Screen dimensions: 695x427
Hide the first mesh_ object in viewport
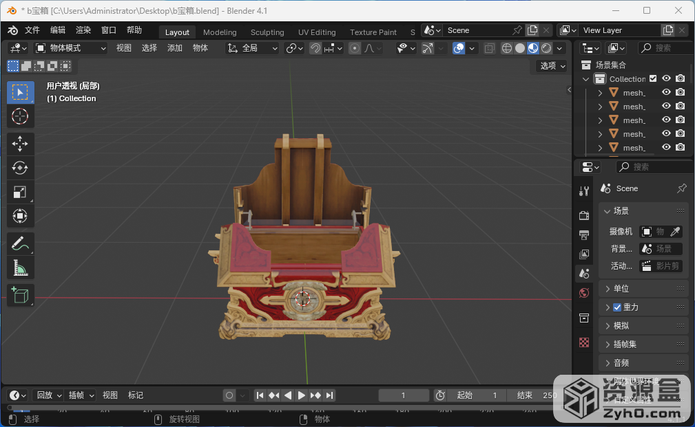click(x=666, y=93)
